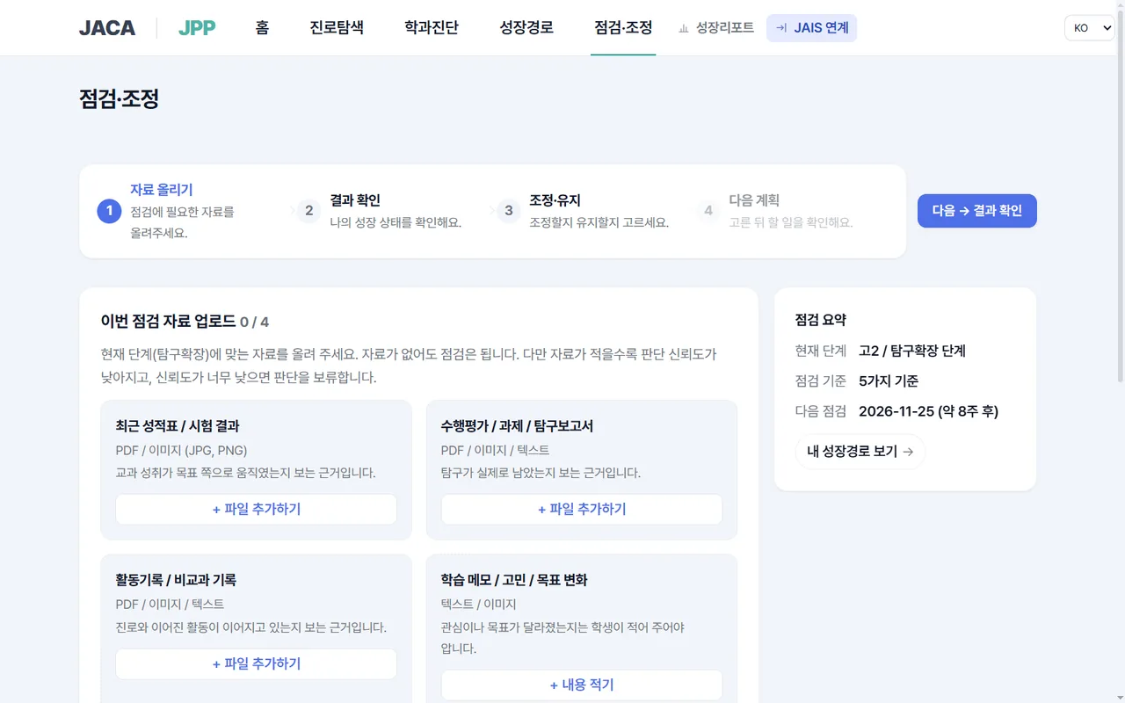Click 점검 요약 heading
Screen dimensions: 1125x703
[821, 320]
